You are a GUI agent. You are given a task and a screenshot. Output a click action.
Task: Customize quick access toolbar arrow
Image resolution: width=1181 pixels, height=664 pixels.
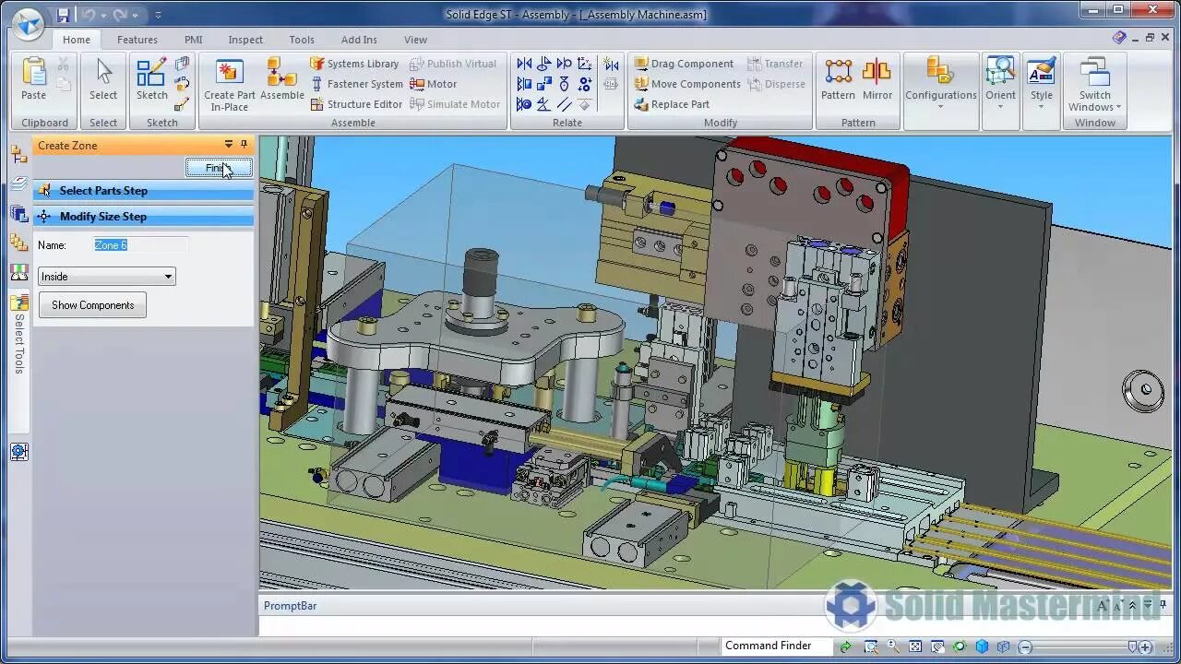tap(158, 15)
